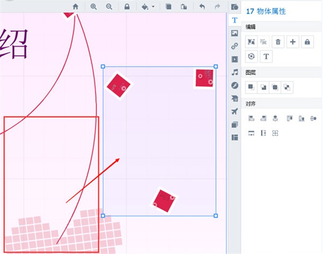Group the selected objects in the edit section
The width and height of the screenshot is (323, 254).
tap(251, 42)
